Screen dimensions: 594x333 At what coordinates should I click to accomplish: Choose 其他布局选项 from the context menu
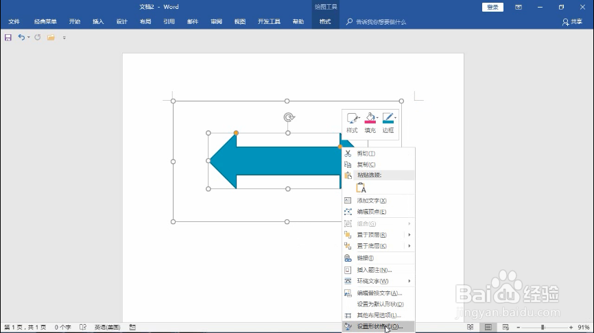pos(379,315)
